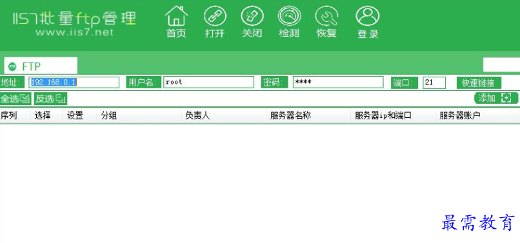
Task: Go to 首页 home icon
Action: (176, 21)
